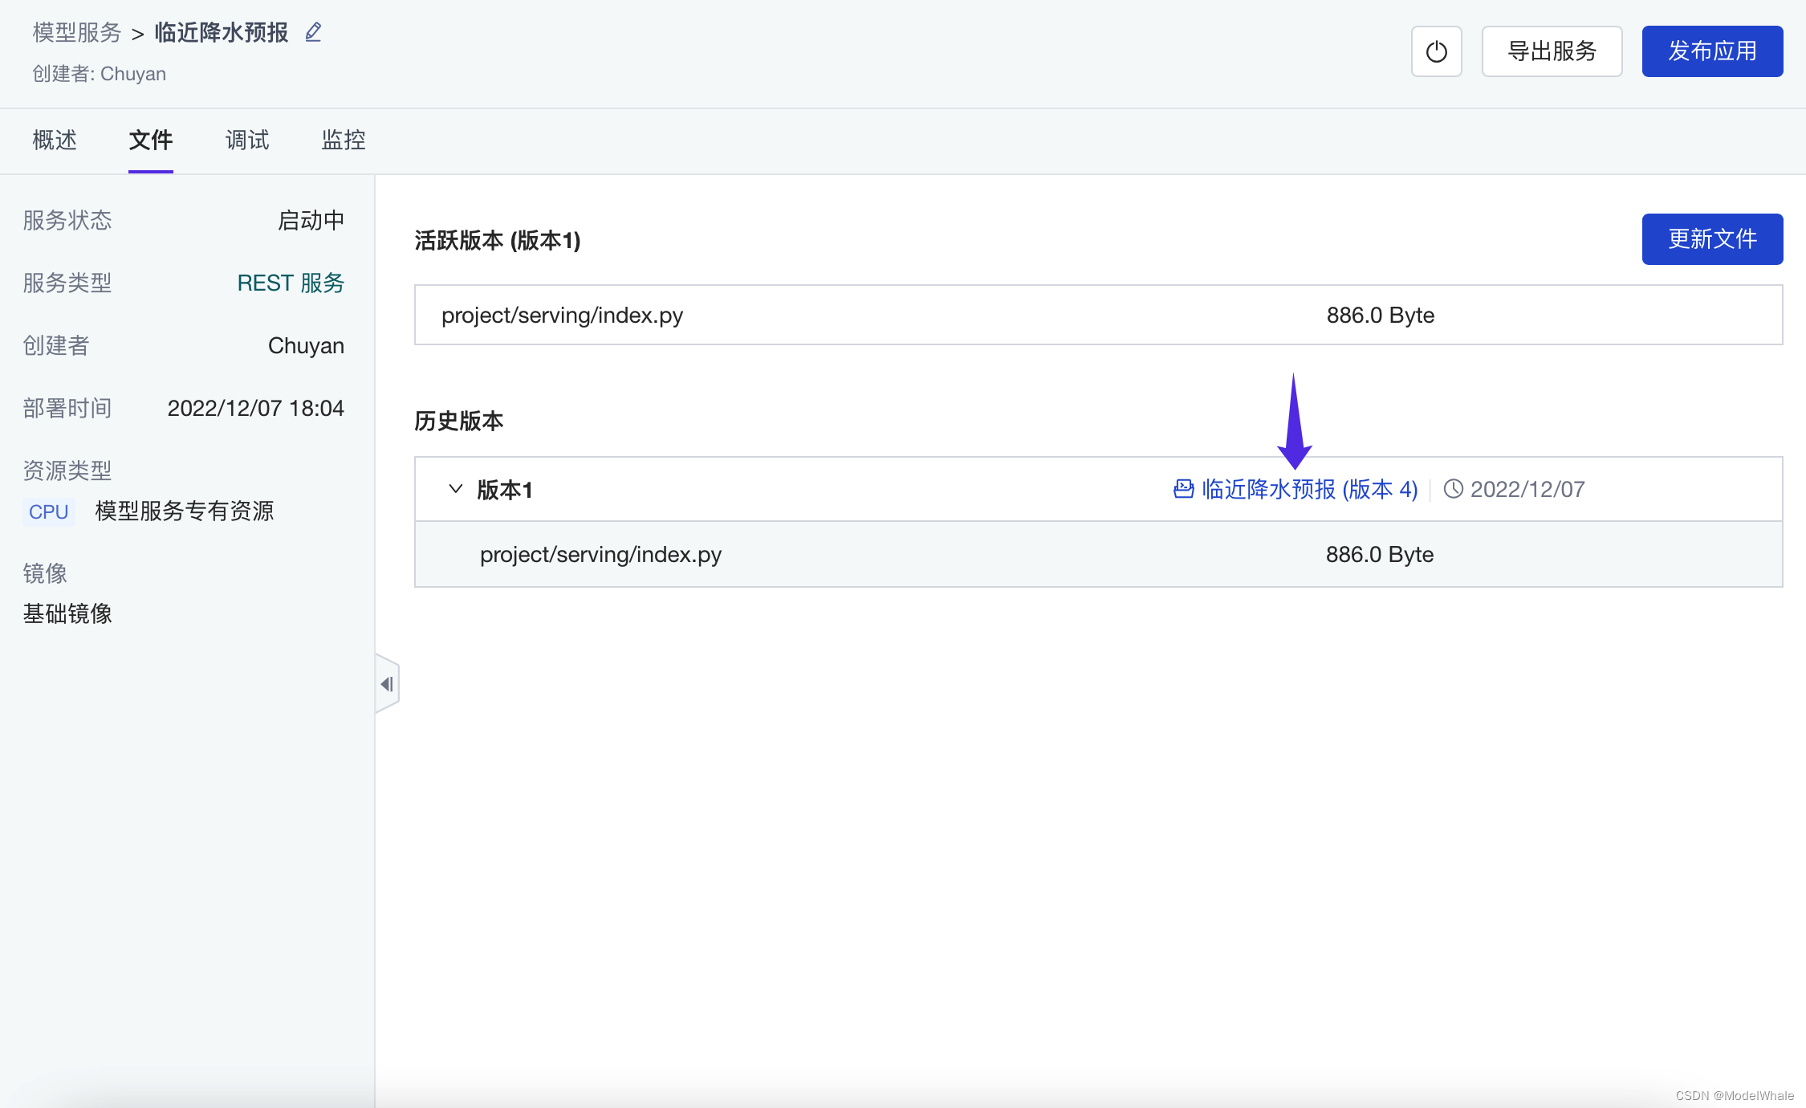Click the power icon button

(x=1436, y=51)
